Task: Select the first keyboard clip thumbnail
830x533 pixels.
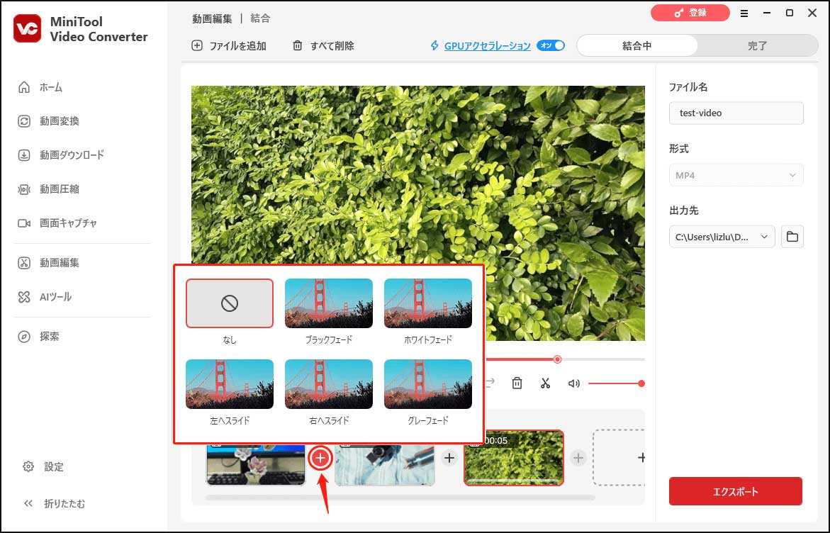Action: pyautogui.click(x=256, y=465)
